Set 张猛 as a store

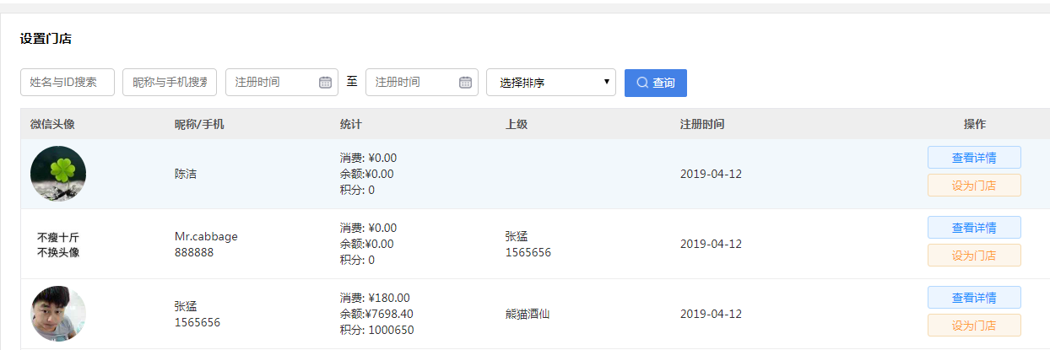click(x=973, y=326)
